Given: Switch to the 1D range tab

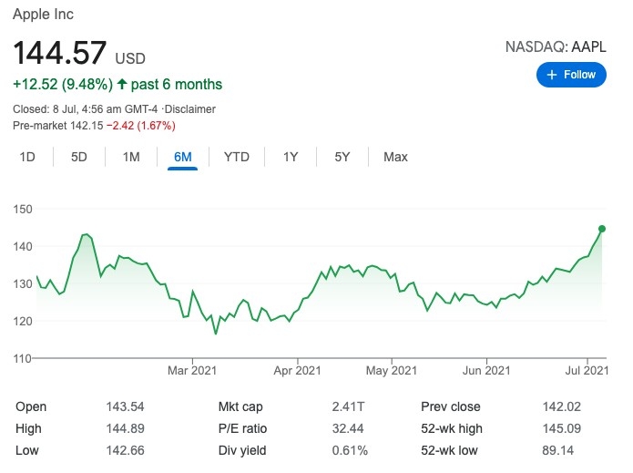Looking at the screenshot, I should (x=27, y=157).
